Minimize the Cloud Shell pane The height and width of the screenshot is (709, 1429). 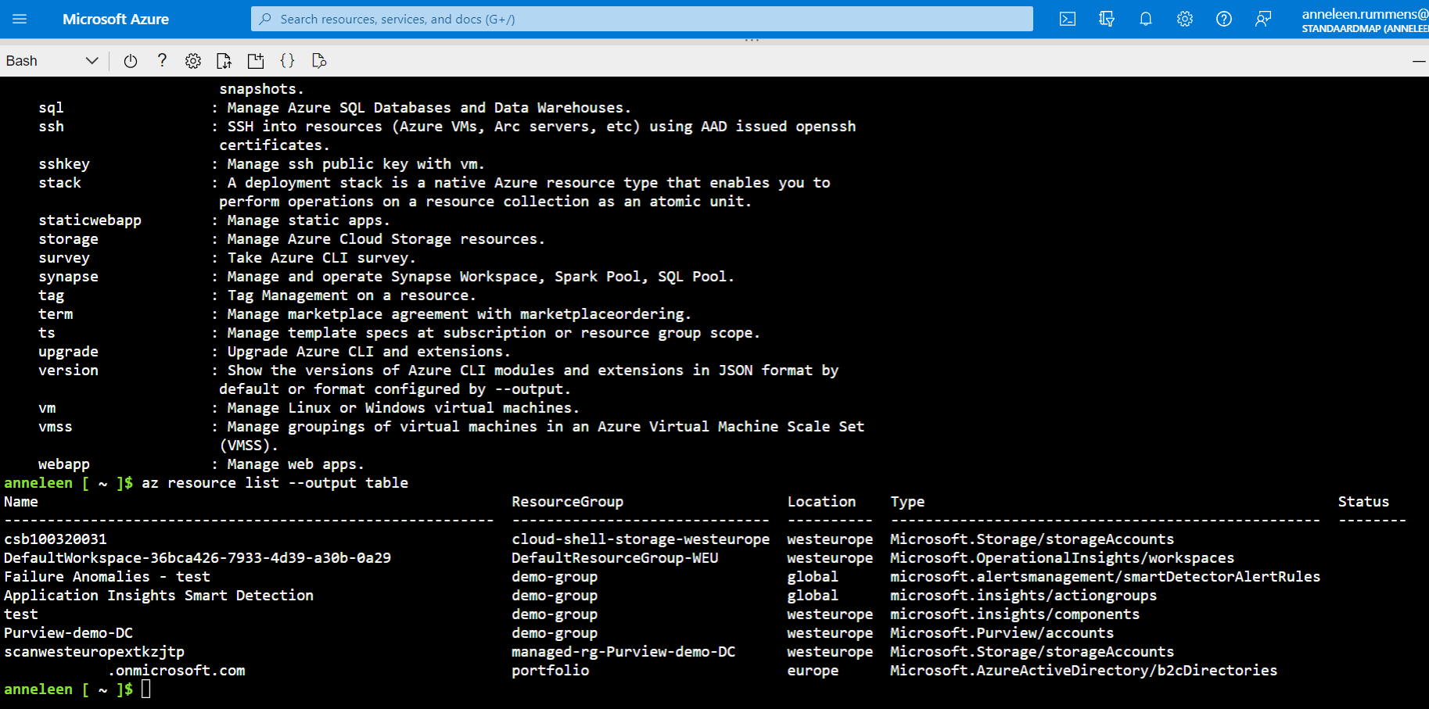1418,61
